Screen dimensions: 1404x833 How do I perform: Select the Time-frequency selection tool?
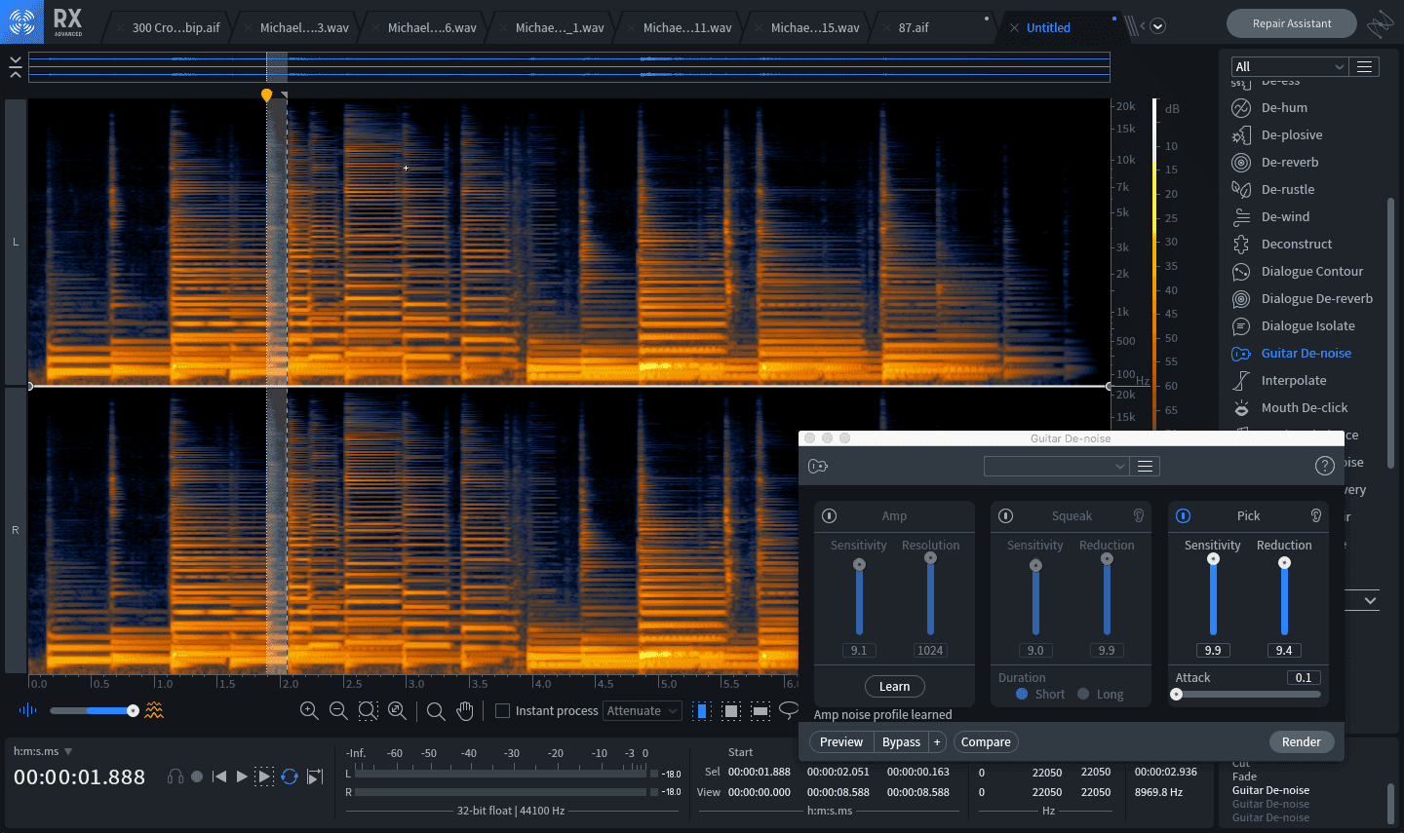(x=731, y=711)
